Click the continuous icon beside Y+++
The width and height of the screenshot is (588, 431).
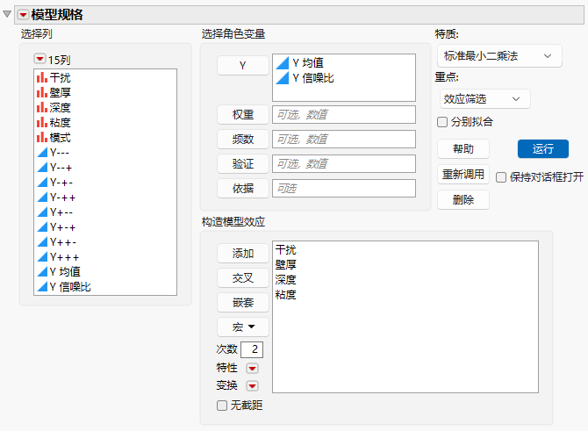point(42,257)
